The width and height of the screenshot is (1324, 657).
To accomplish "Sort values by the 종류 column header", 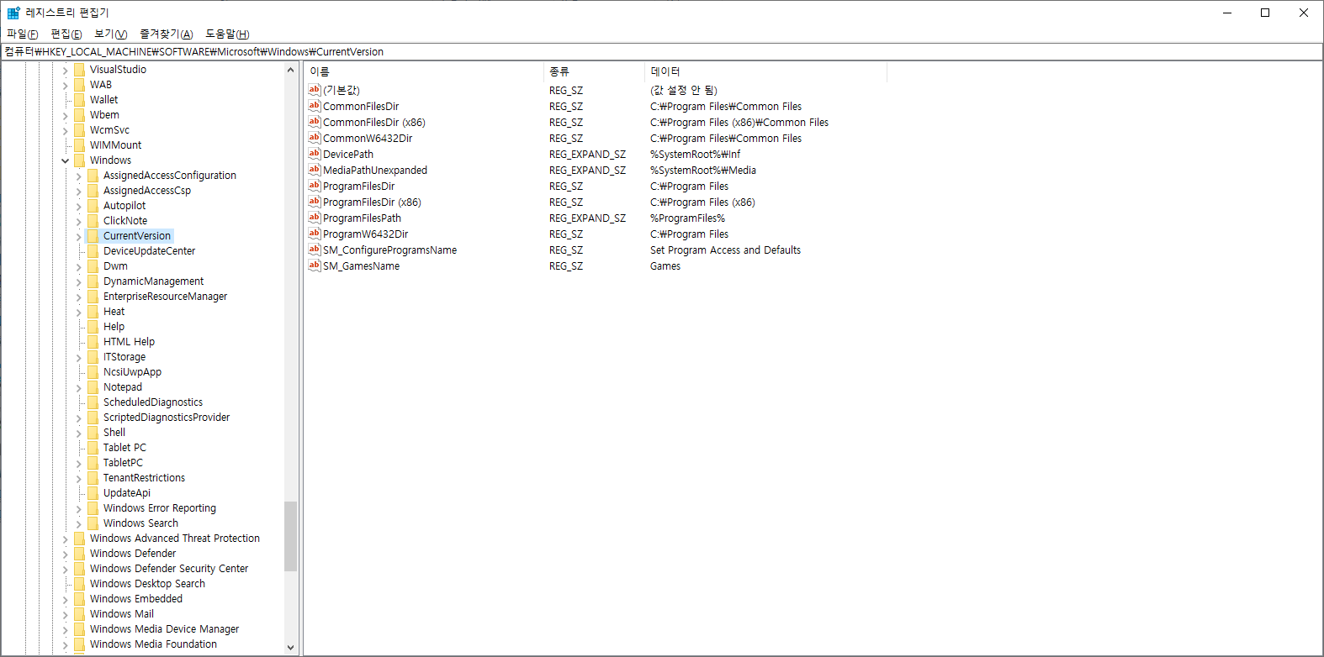I will click(x=594, y=71).
